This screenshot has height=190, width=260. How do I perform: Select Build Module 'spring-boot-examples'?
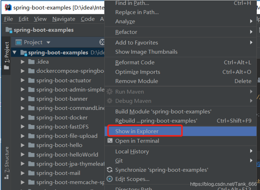tap(181, 112)
